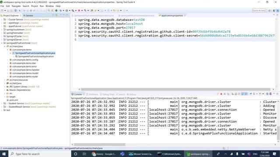Click the Windows Start button
The image size is (280, 157).
[4, 154]
